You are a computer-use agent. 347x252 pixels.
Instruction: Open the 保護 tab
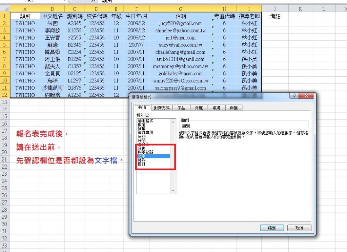[234, 108]
